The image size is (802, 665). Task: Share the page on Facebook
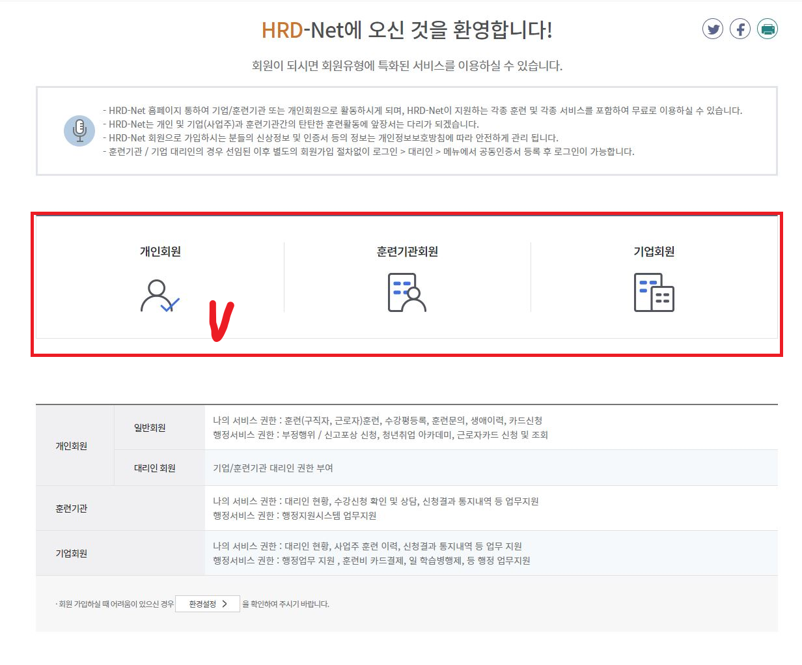[x=740, y=29]
